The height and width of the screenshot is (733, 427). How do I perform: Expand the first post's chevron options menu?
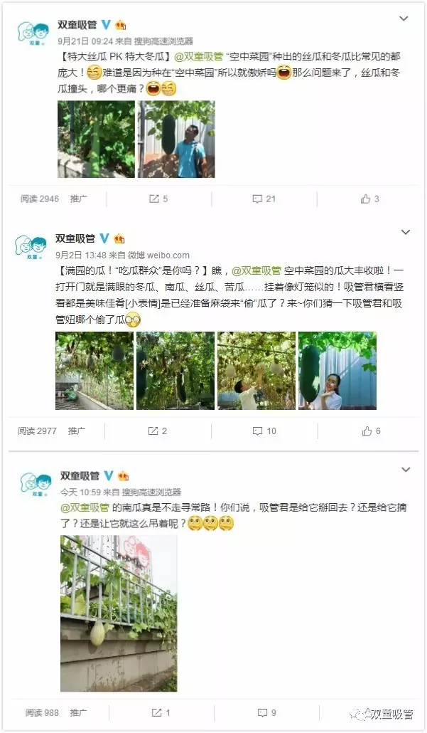coord(404,19)
